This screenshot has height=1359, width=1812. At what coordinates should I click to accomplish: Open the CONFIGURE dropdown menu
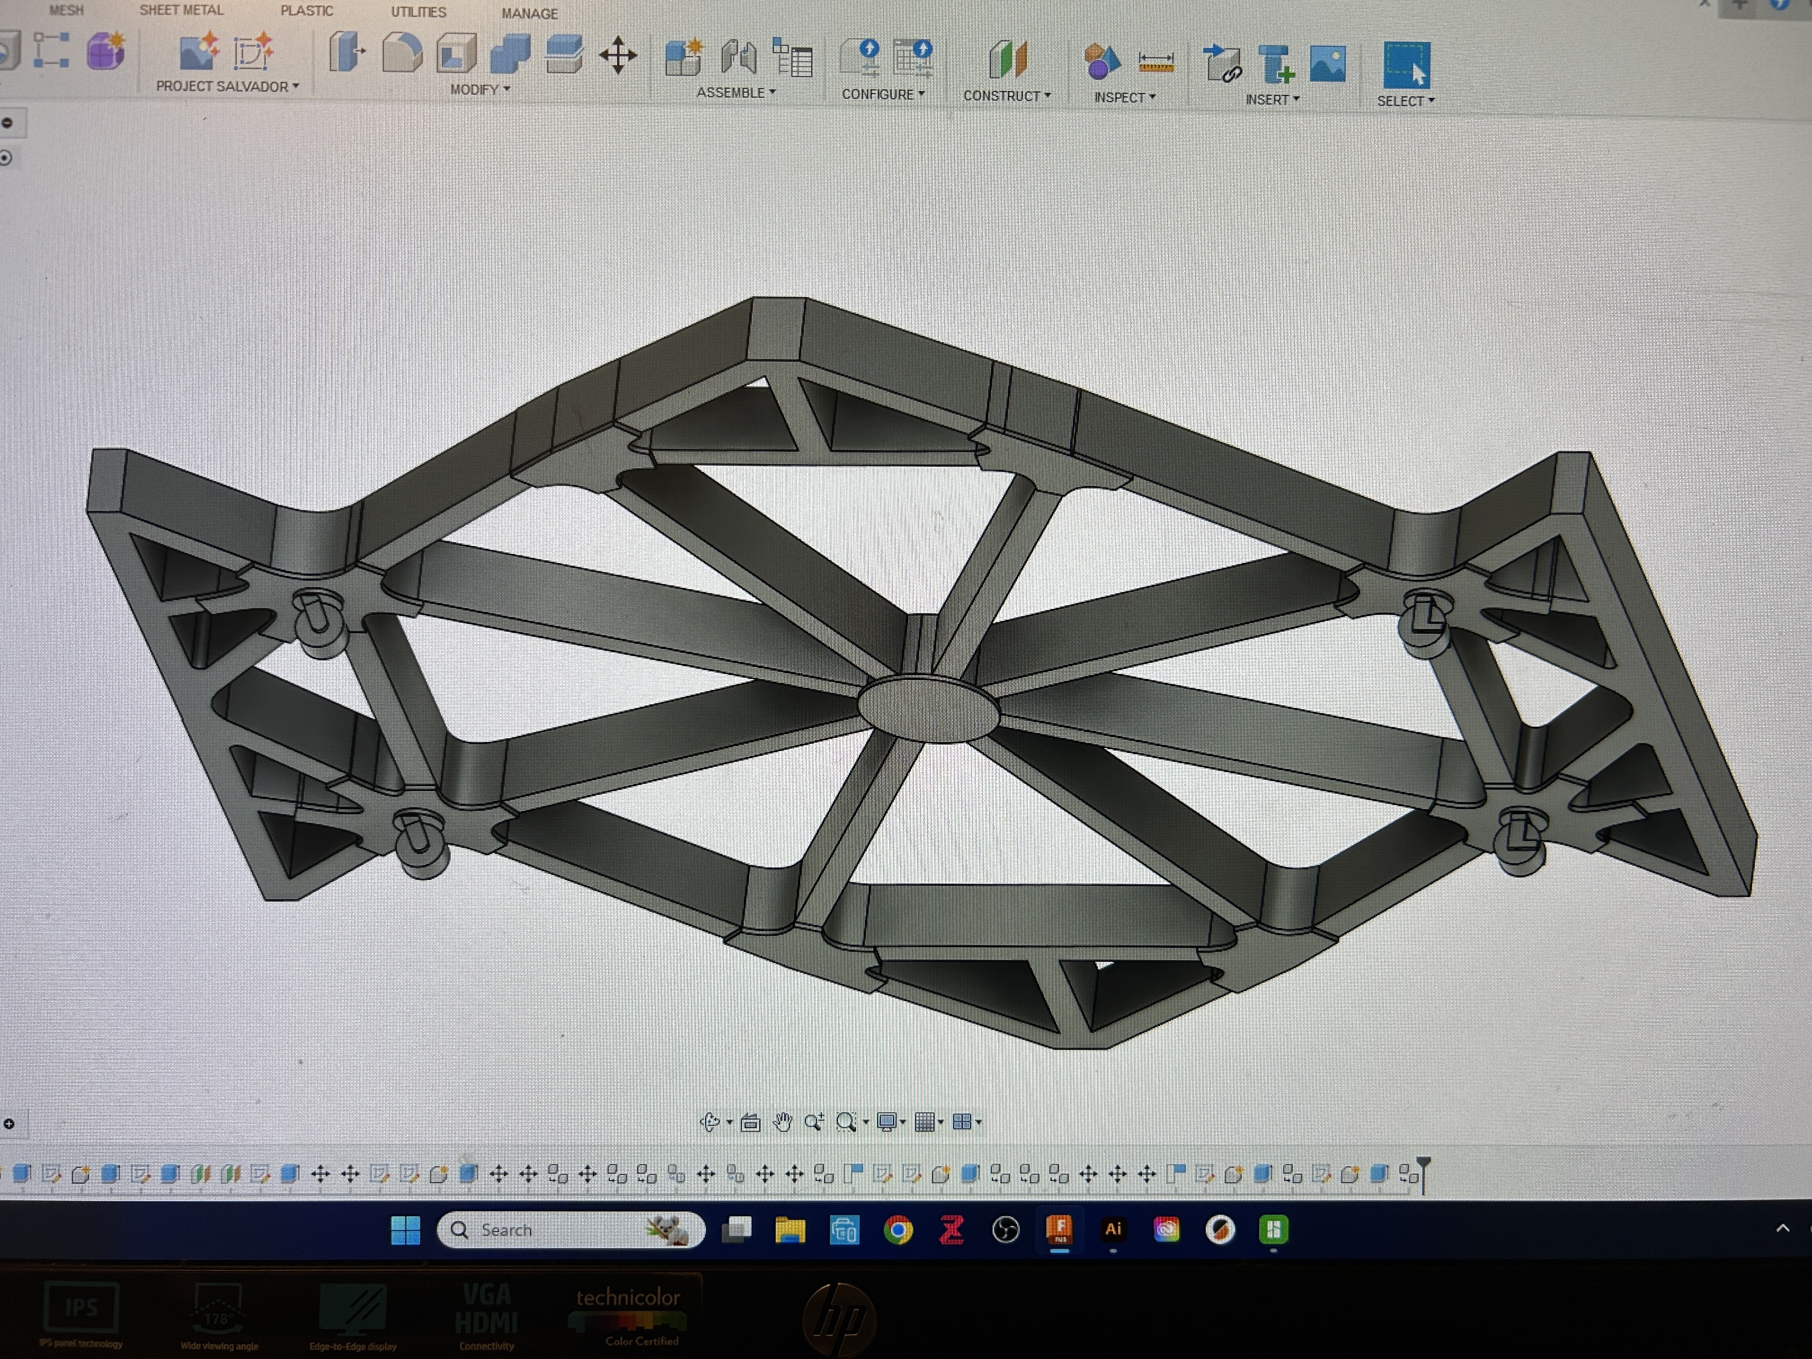tap(883, 94)
